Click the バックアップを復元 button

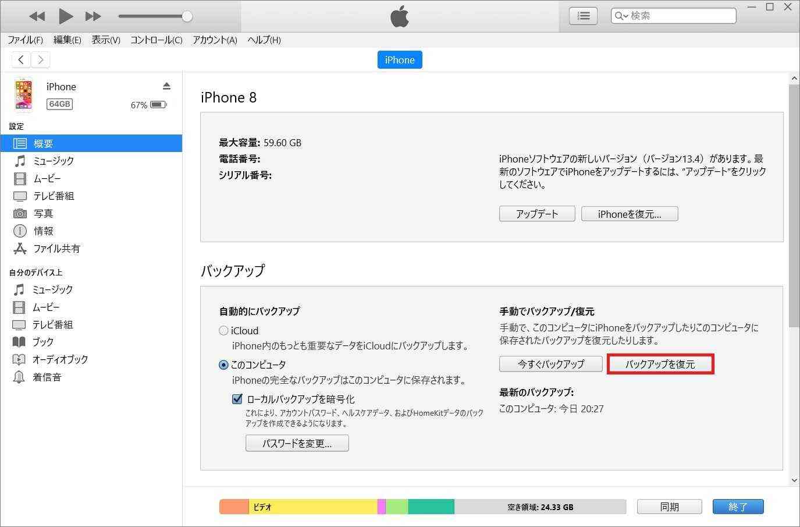[660, 364]
